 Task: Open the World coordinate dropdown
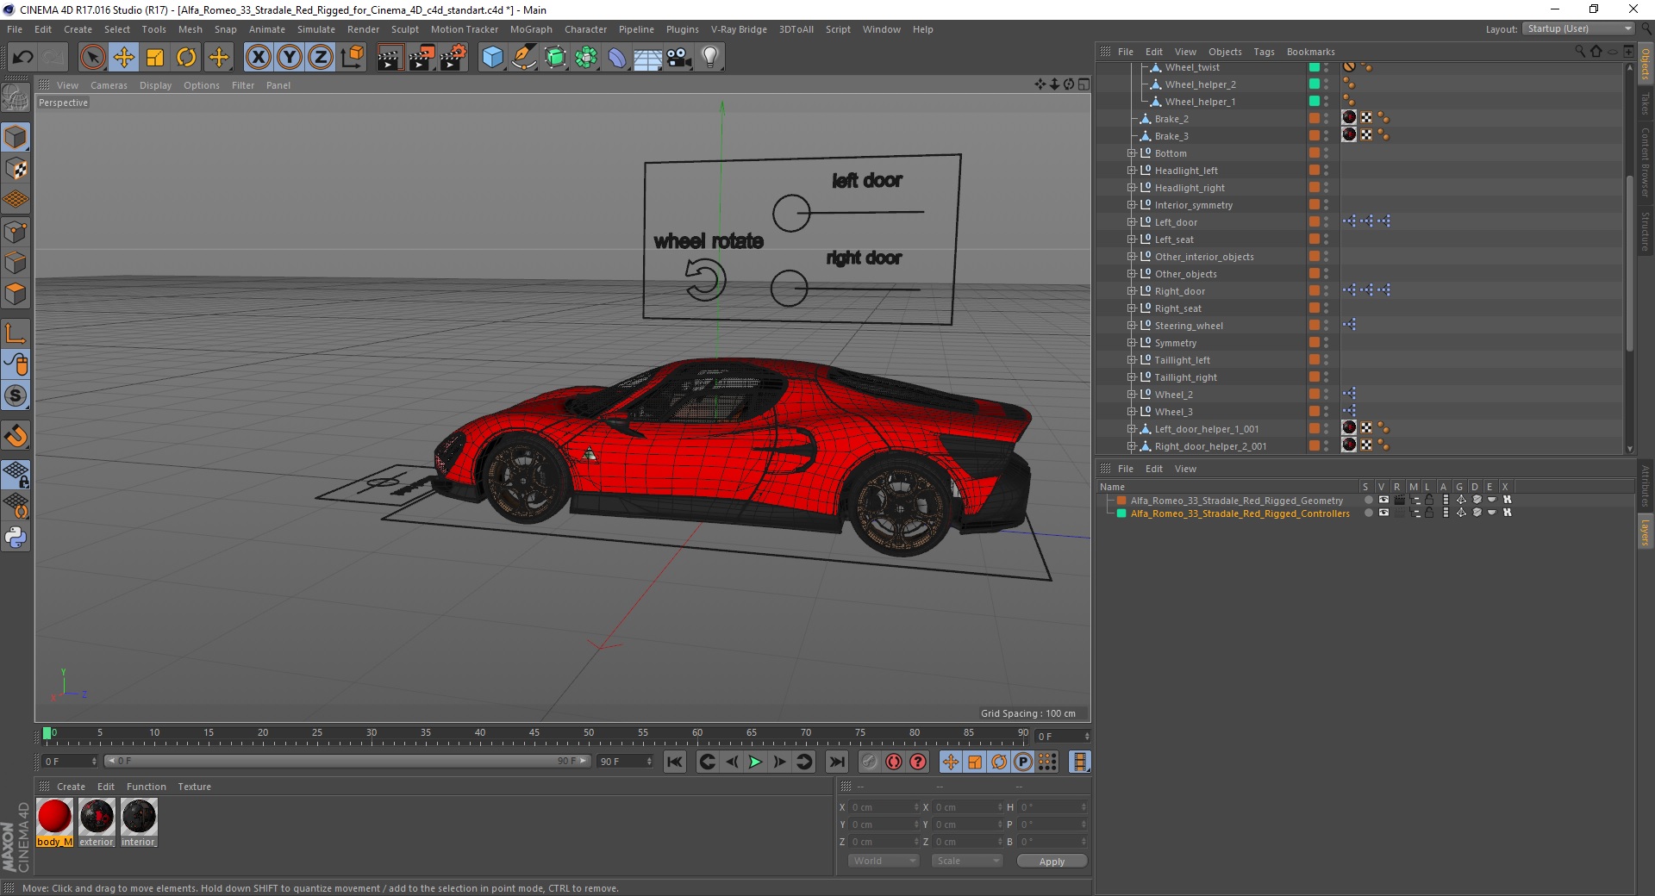884,861
